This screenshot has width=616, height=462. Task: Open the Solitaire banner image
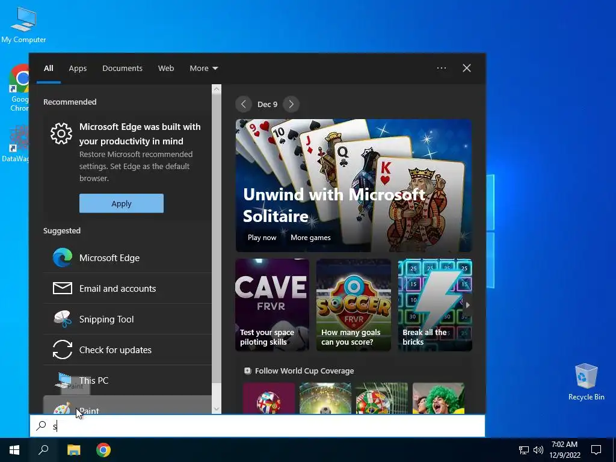tap(354, 185)
